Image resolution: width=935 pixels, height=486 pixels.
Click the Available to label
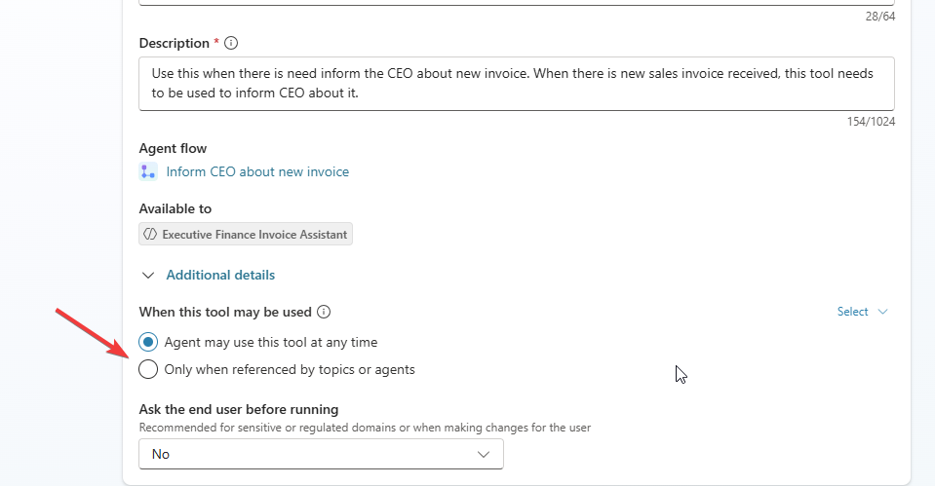pyautogui.click(x=175, y=208)
